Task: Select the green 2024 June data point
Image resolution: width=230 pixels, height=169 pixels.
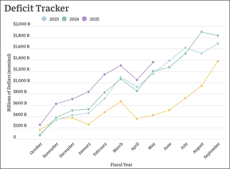Action: [x=169, y=67]
